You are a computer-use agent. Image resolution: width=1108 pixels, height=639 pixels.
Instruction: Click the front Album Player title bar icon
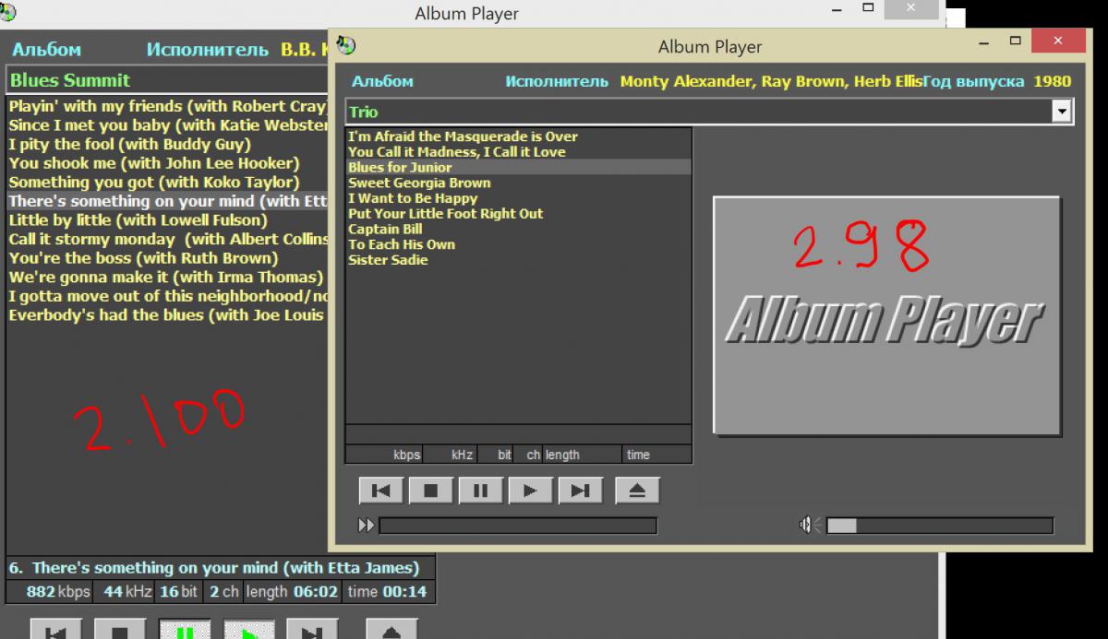click(x=345, y=45)
